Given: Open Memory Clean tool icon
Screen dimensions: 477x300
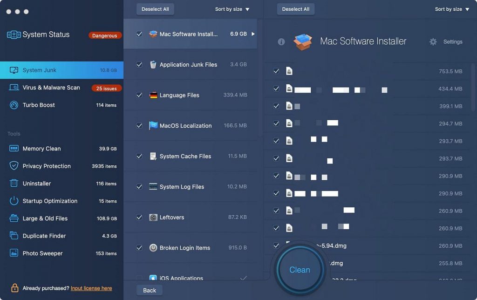Looking at the screenshot, I should click(x=14, y=149).
